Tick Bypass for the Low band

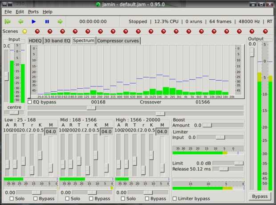[35, 198]
